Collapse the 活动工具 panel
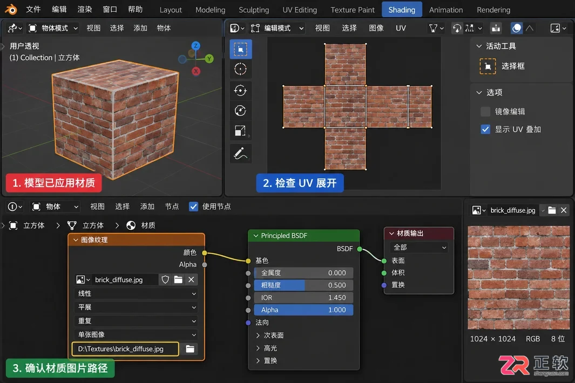 [479, 46]
